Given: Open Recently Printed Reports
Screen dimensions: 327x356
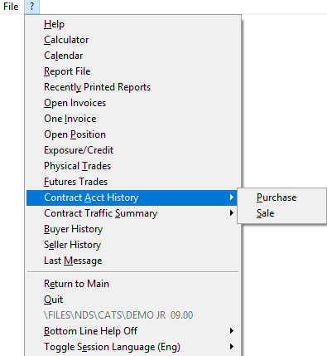Looking at the screenshot, I should (x=132, y=87).
